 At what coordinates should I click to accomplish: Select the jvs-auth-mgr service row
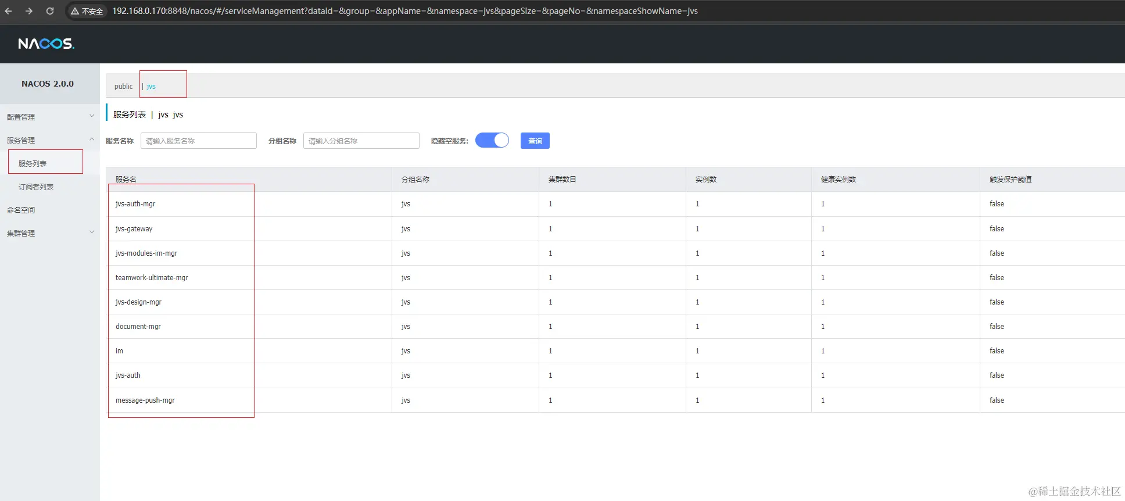point(615,204)
